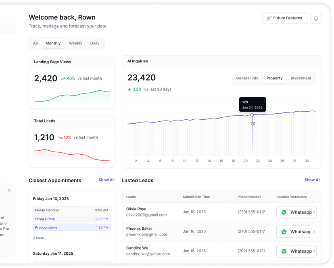334x268 pixels.
Task: Expand Olivia Rhye's Whatsapp contact chevron
Action: pos(314,212)
